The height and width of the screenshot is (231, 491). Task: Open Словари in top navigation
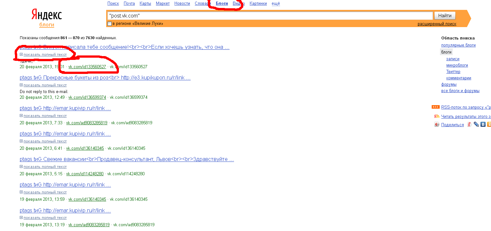click(203, 4)
